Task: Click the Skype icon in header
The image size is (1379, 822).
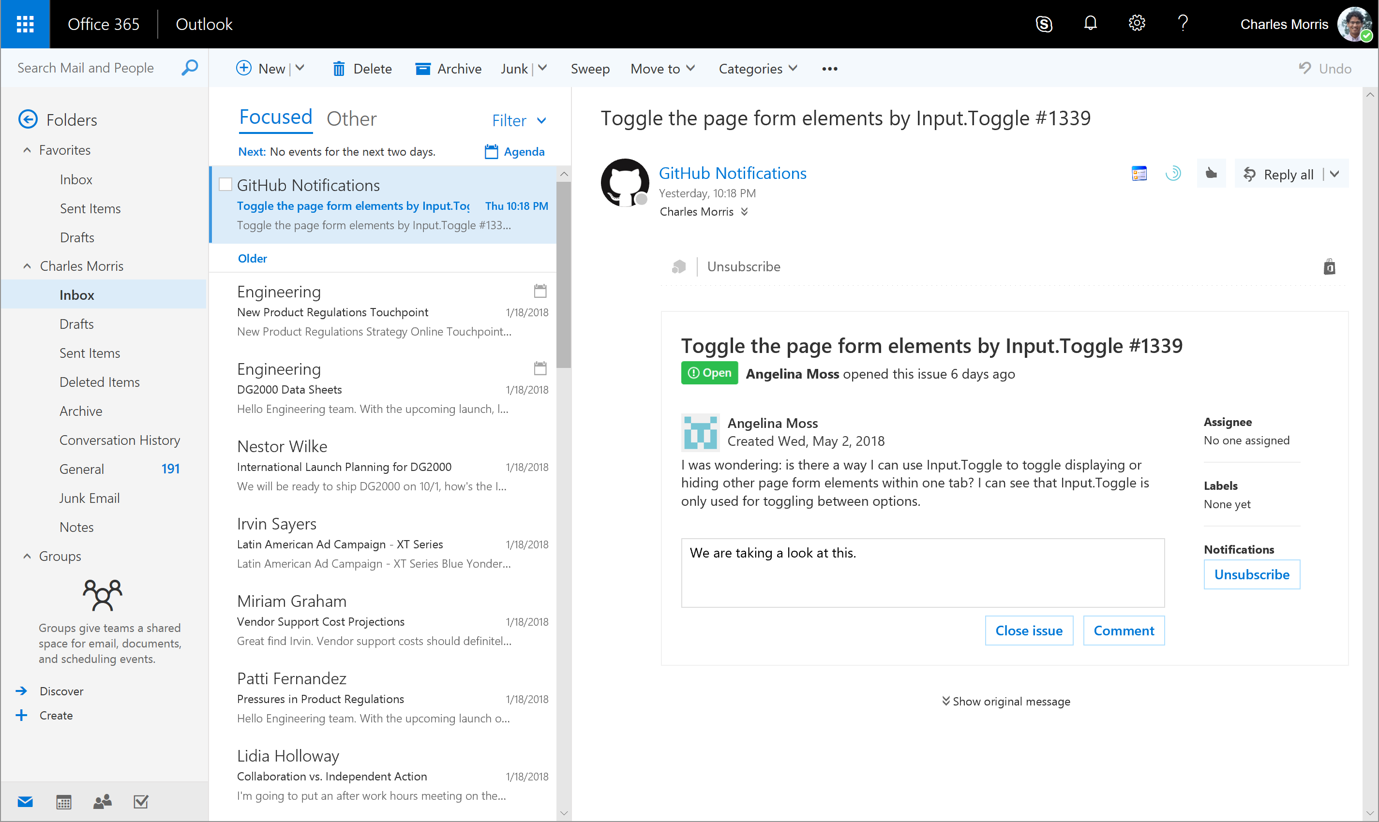Action: click(1044, 24)
